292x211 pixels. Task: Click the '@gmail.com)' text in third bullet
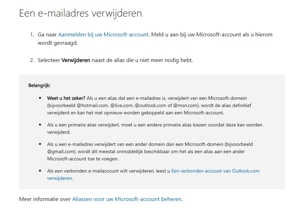[62, 152]
